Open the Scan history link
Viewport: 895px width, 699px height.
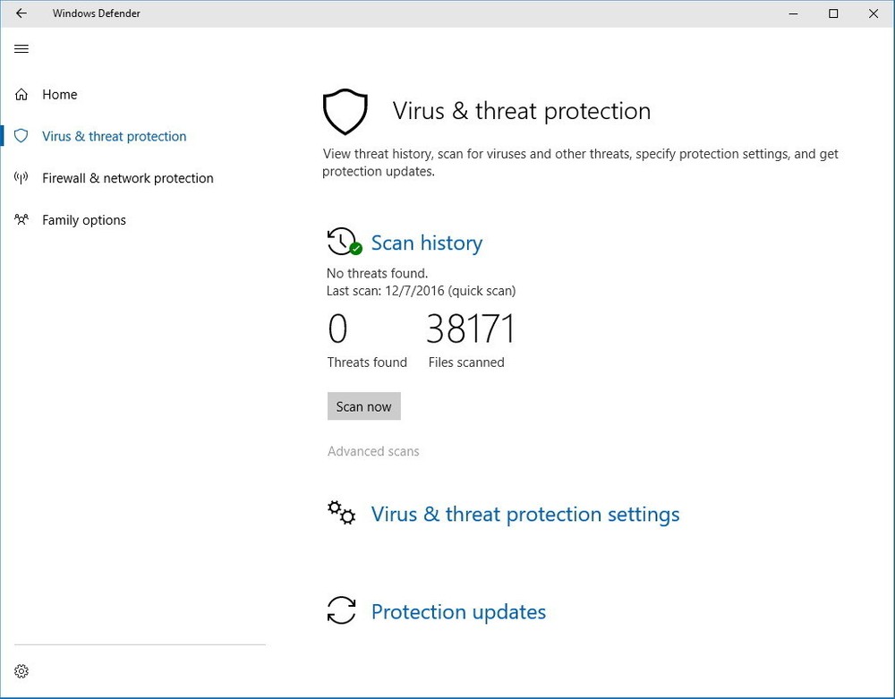(x=427, y=243)
